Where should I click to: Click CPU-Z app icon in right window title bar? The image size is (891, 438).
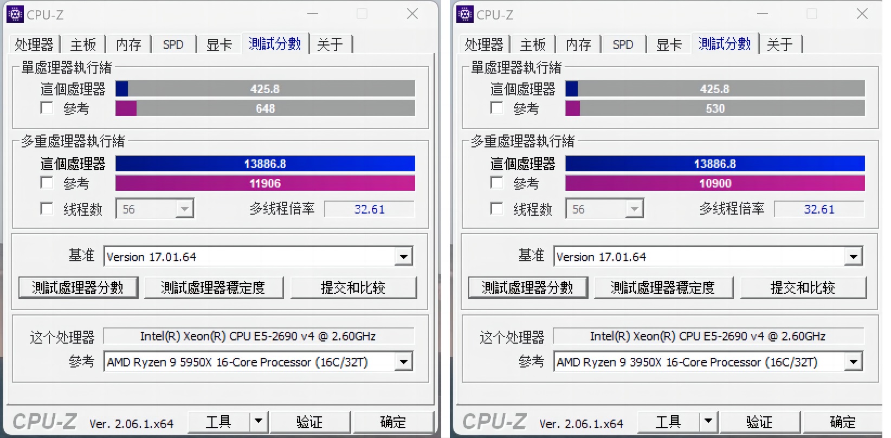pos(465,14)
